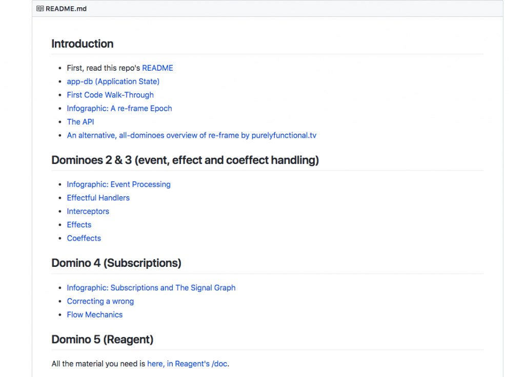Open the Interceptors document
This screenshot has width=525, height=377.
tap(88, 211)
